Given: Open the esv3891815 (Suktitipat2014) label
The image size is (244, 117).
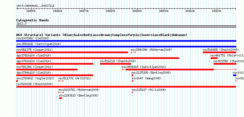Looking at the screenshot, I should pos(144,67).
